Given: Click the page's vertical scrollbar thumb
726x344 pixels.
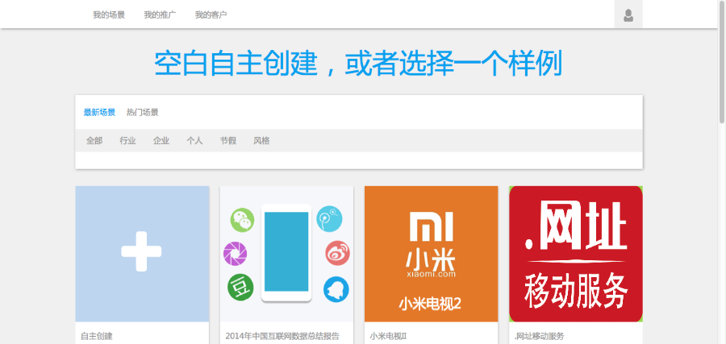Looking at the screenshot, I should point(722,62).
